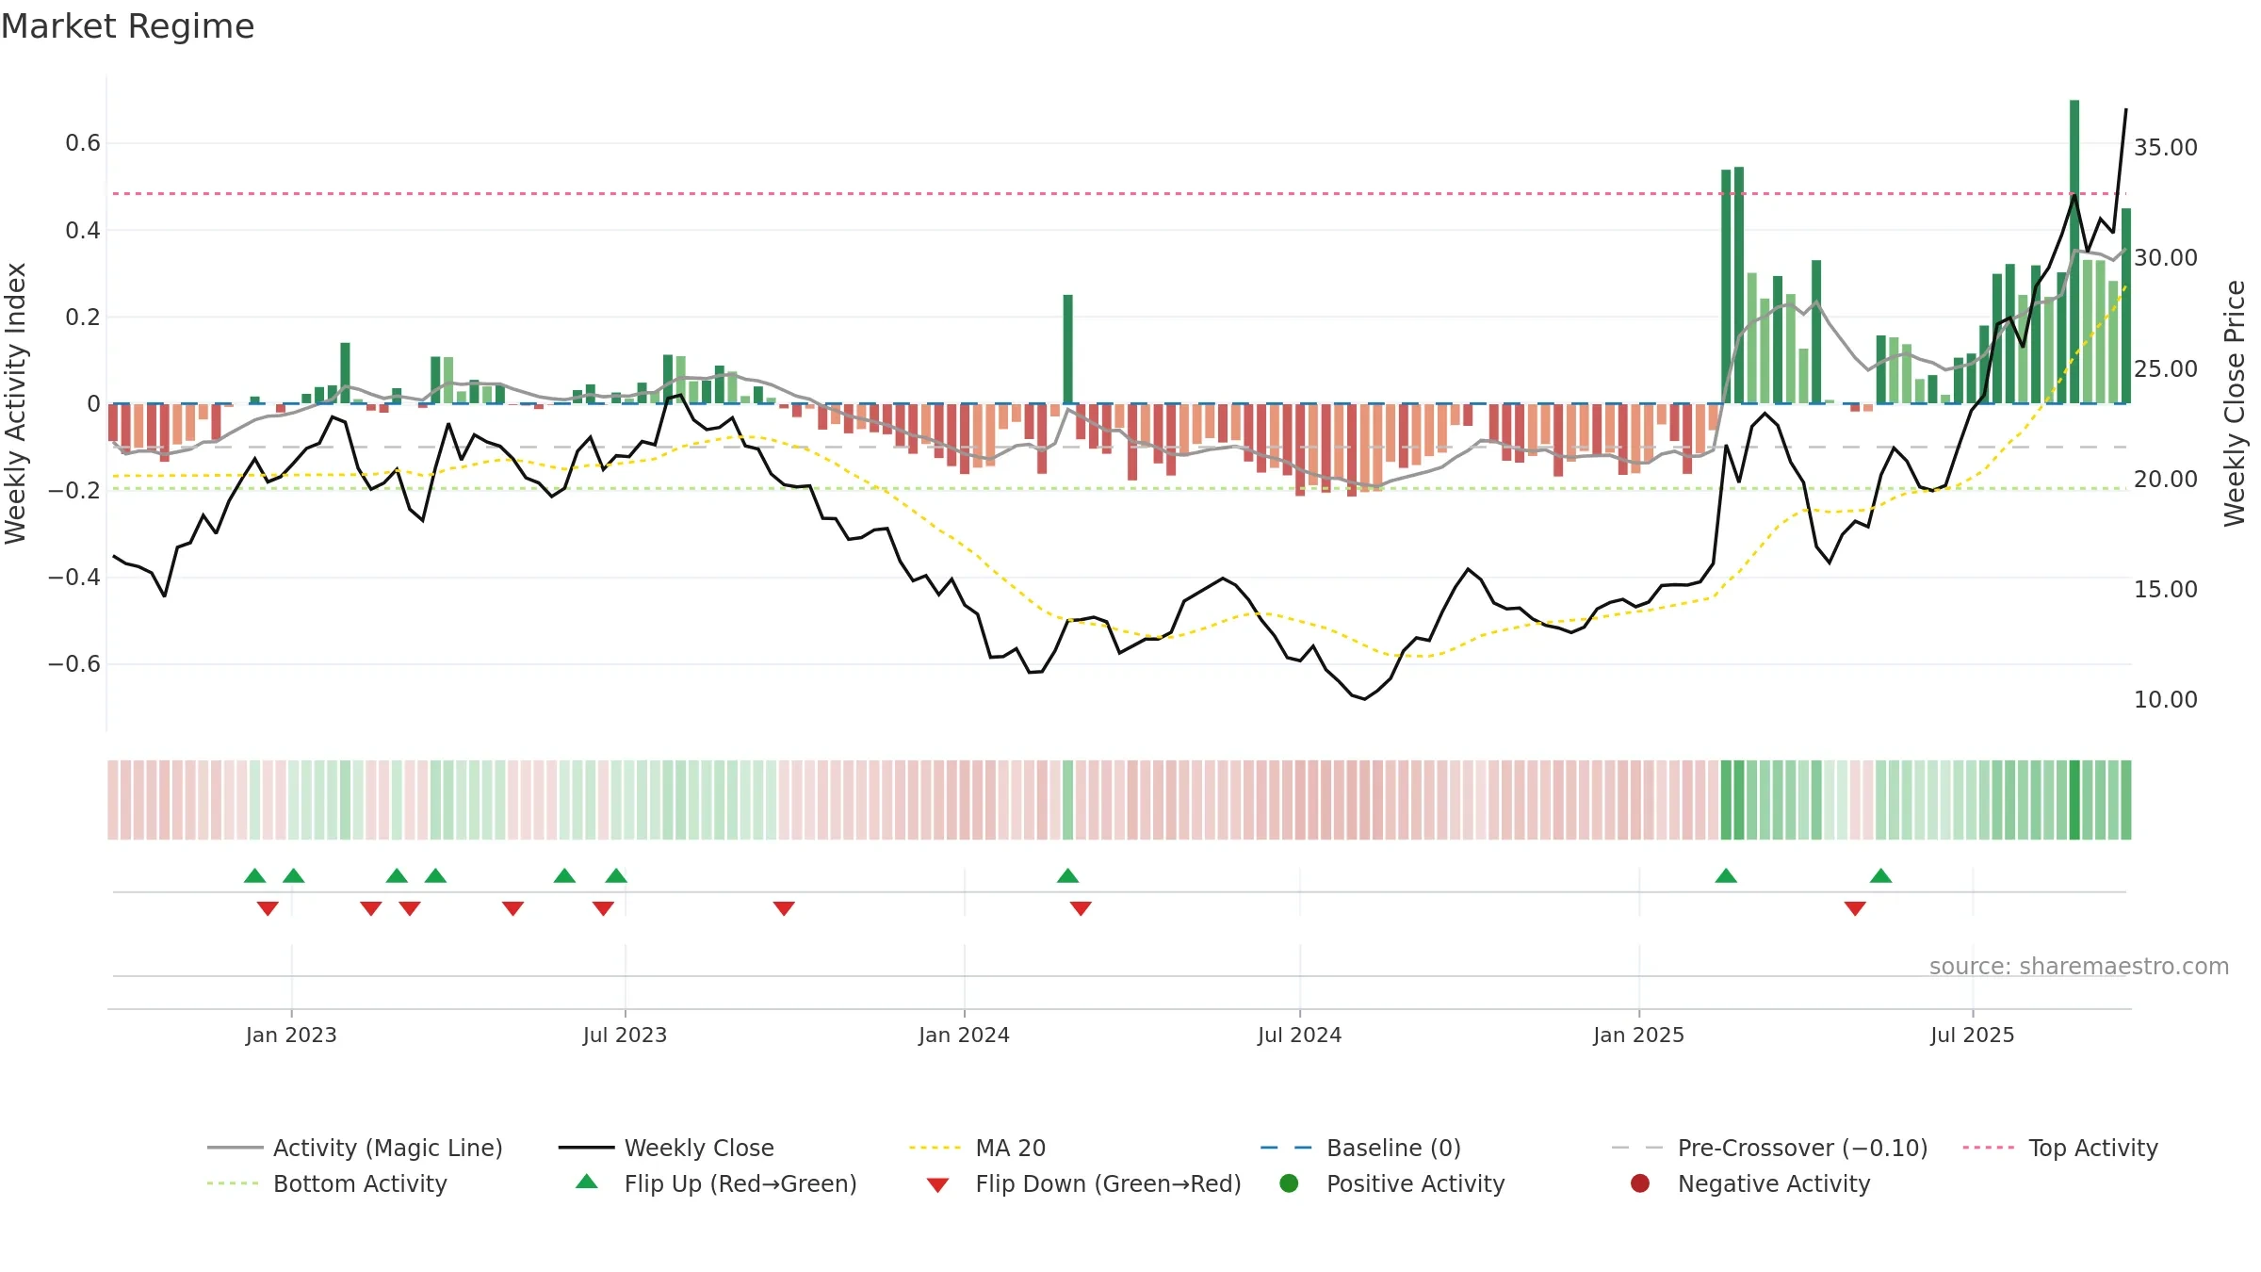Viewport: 2261px width, 1272px height.
Task: Click the Positive Activity green circle icon
Action: coord(1289,1182)
